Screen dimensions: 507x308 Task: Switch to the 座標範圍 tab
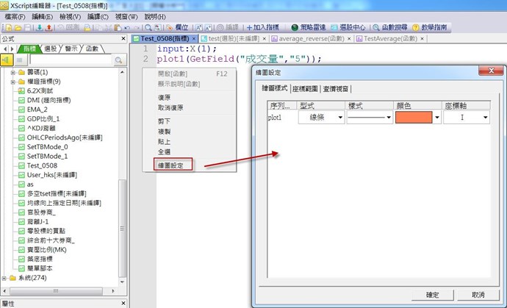click(x=305, y=88)
